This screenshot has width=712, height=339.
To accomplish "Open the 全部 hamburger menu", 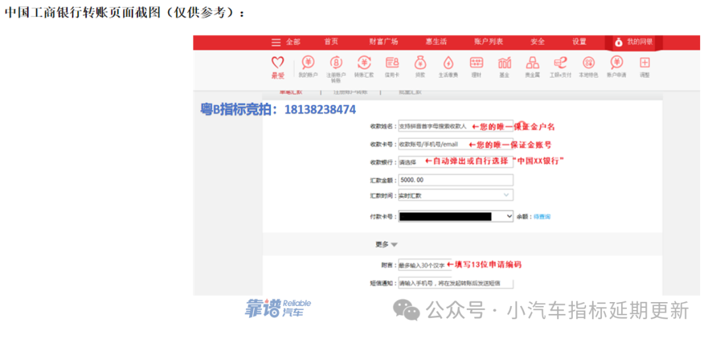I will [x=285, y=42].
